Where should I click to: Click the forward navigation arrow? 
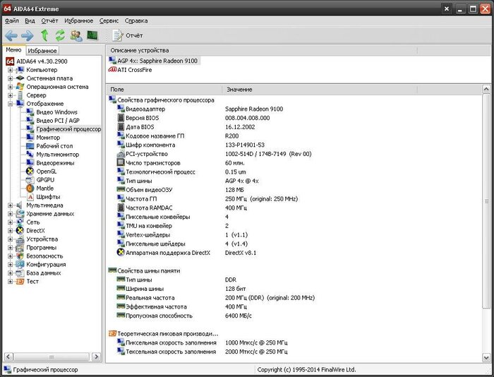click(28, 35)
